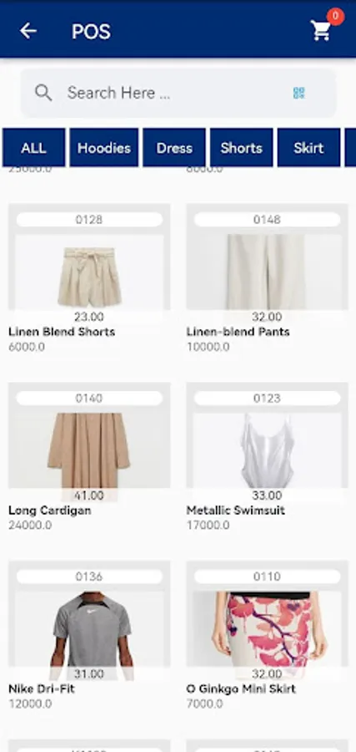Tap the QR code scanner icon
Viewport: 356px width, 752px height.
pos(299,93)
